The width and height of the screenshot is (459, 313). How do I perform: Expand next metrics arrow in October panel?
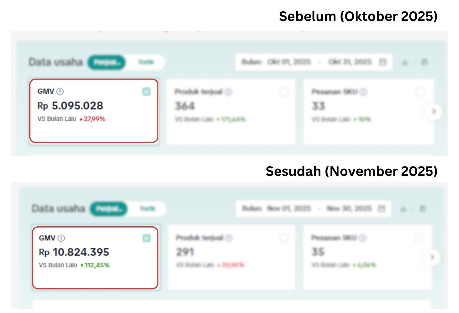point(434,111)
